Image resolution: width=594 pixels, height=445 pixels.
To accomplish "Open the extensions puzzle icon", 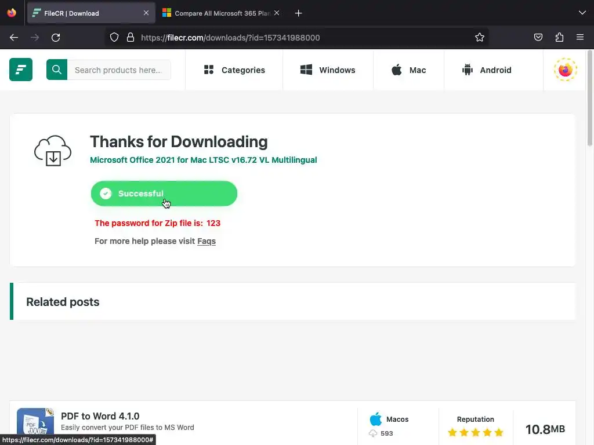I will tap(559, 37).
